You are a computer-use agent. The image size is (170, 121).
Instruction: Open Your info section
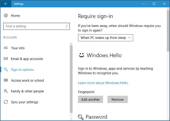click(18, 48)
